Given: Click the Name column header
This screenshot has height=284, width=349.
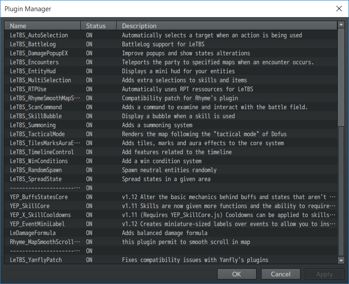Looking at the screenshot, I should pyautogui.click(x=43, y=26).
